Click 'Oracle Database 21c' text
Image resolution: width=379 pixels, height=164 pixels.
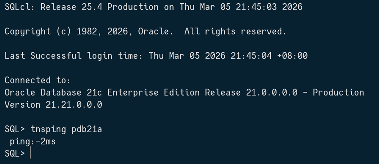[53, 93]
